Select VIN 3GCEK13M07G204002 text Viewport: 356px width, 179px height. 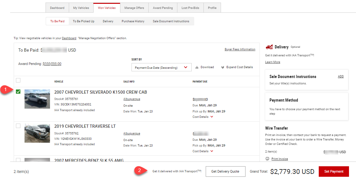[73, 104]
